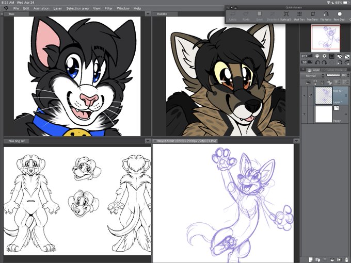351x263 pixels.
Task: Click Undo in Quick Access
Action: click(233, 17)
